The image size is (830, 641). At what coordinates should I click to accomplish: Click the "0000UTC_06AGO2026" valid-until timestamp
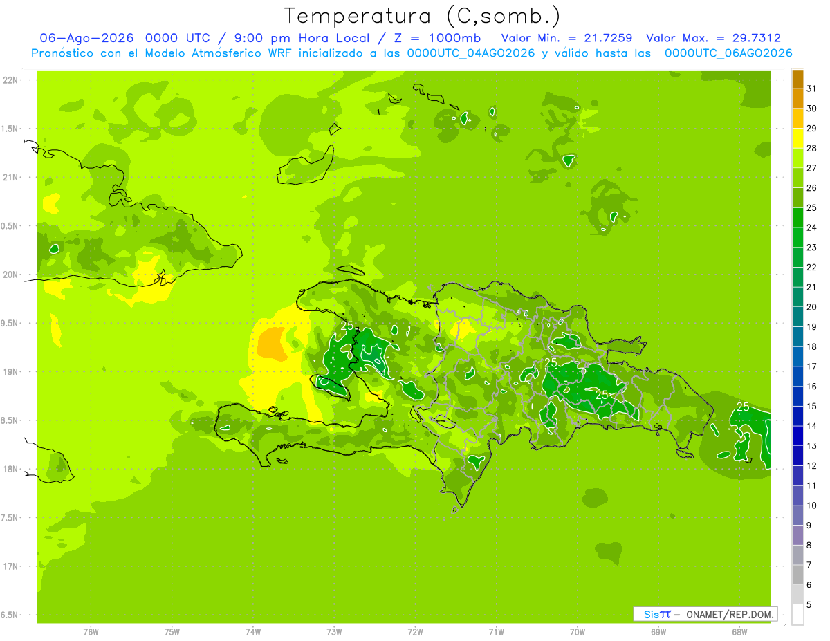click(728, 53)
